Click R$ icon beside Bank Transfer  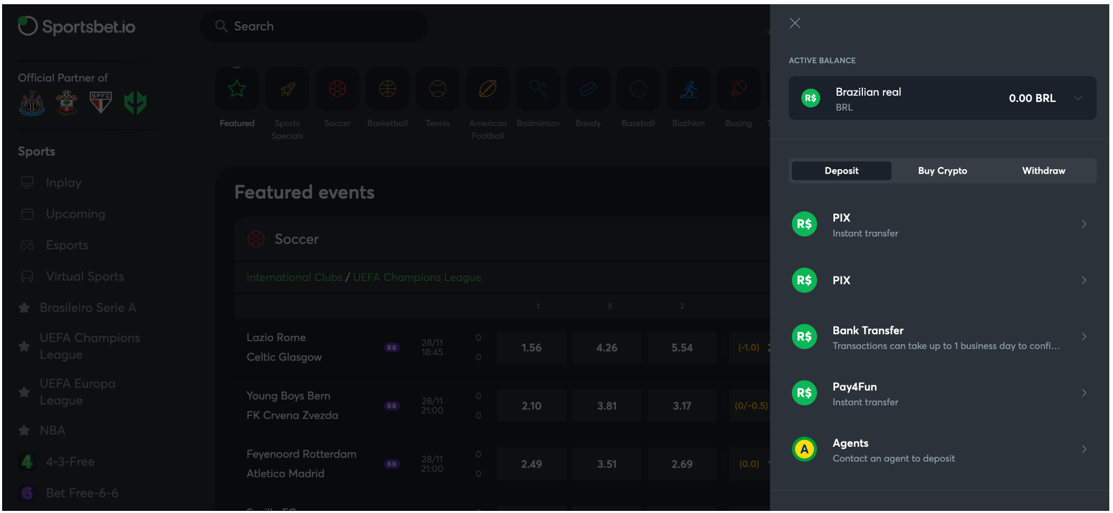click(804, 337)
